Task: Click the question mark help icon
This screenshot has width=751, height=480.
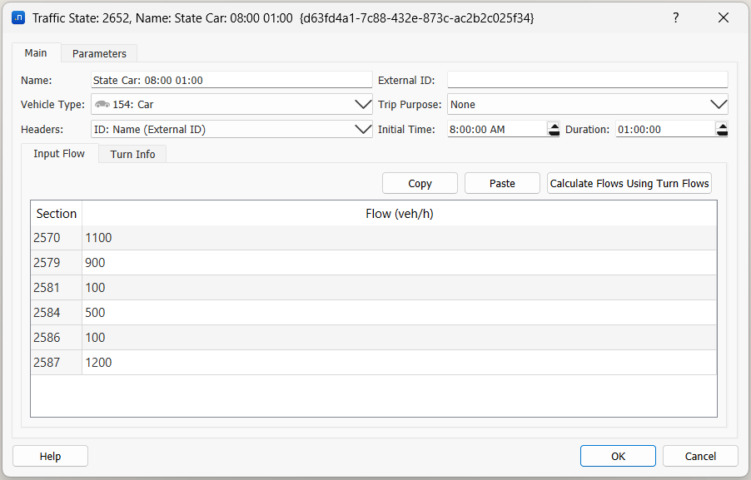Action: pos(675,17)
